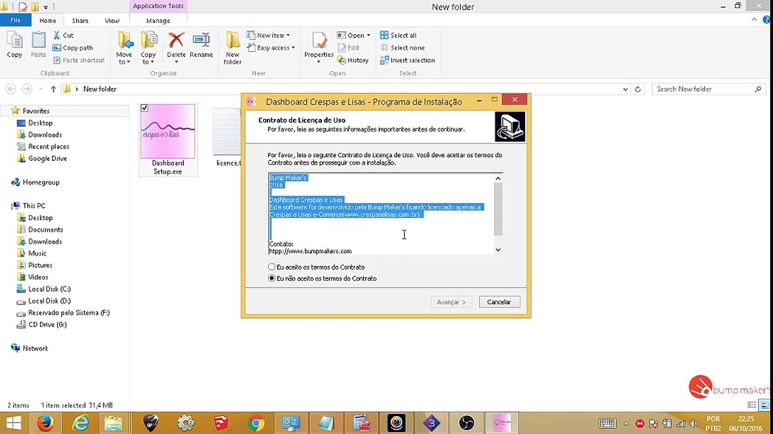
Task: Open Google Chrome from the taskbar
Action: coord(256,423)
